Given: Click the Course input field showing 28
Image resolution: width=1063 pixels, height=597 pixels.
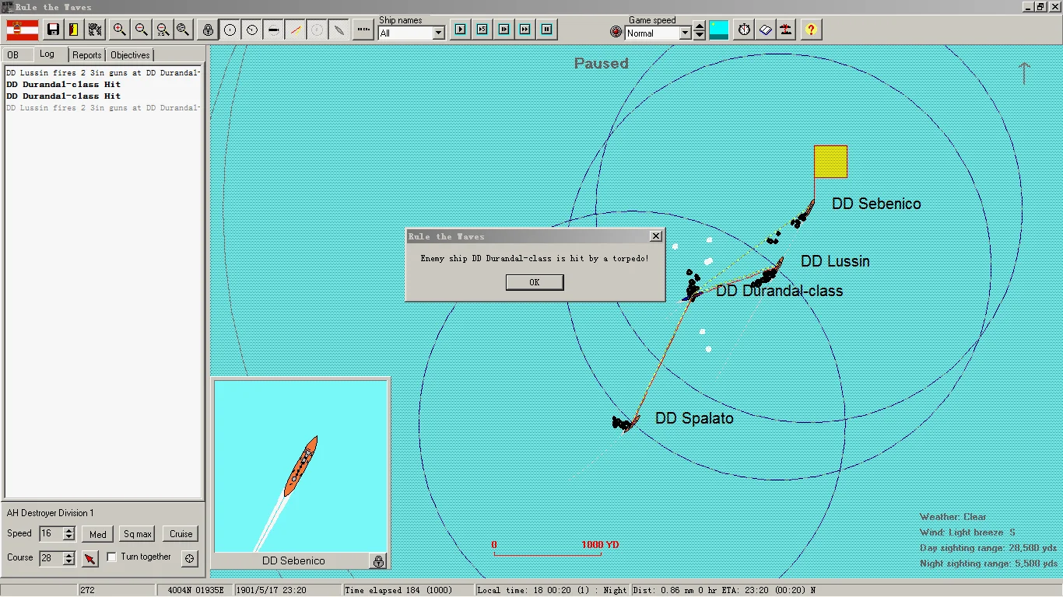Looking at the screenshot, I should [x=51, y=558].
